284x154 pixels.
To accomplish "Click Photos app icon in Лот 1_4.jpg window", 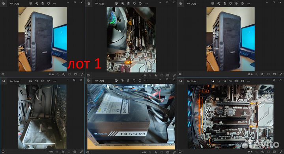I will point(4,81).
